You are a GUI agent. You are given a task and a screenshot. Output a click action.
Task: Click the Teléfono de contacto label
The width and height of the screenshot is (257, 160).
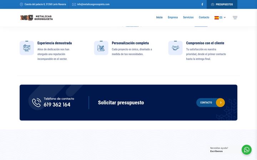[x=59, y=98]
